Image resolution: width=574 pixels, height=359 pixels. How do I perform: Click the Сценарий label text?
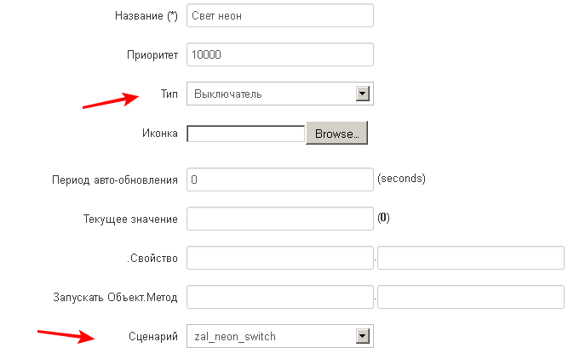click(x=153, y=336)
